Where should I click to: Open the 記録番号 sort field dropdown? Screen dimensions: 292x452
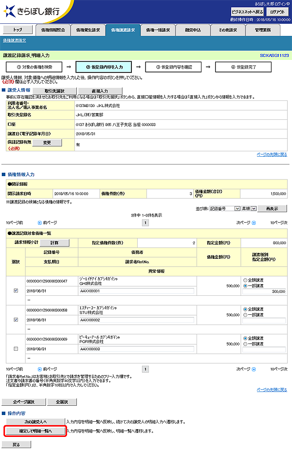224,208
